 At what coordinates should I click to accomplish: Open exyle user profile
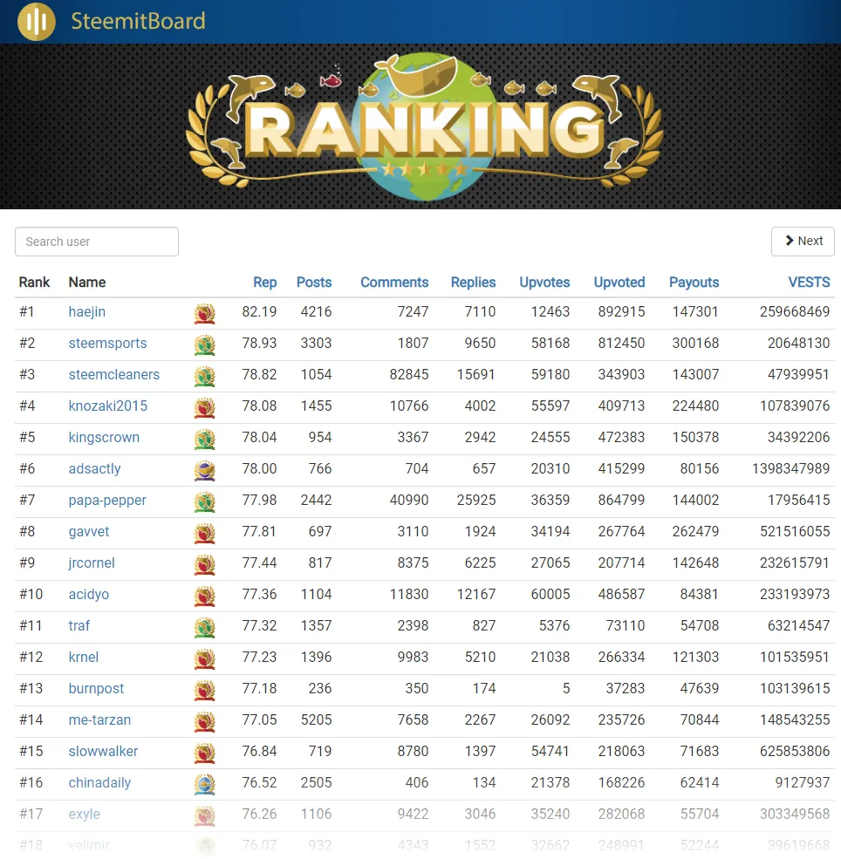tap(85, 814)
